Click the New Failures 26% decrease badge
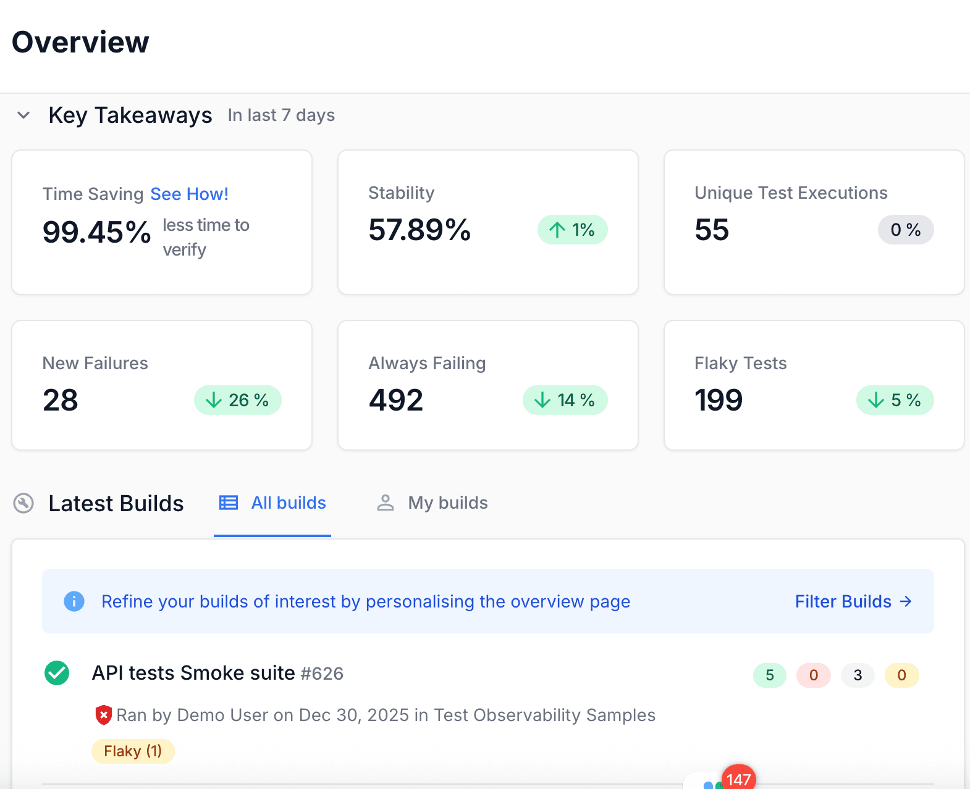Viewport: 970px width, 789px height. coord(237,400)
